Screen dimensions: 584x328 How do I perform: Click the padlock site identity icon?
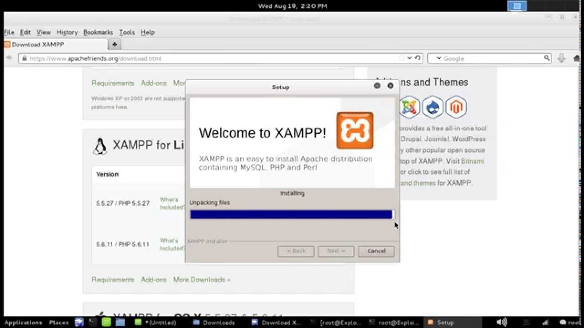[24, 58]
